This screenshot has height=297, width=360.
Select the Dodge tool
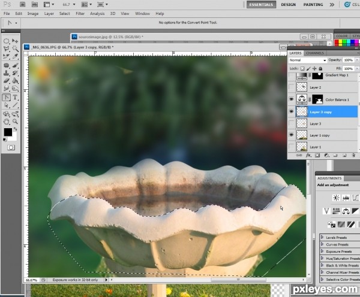tap(15, 88)
